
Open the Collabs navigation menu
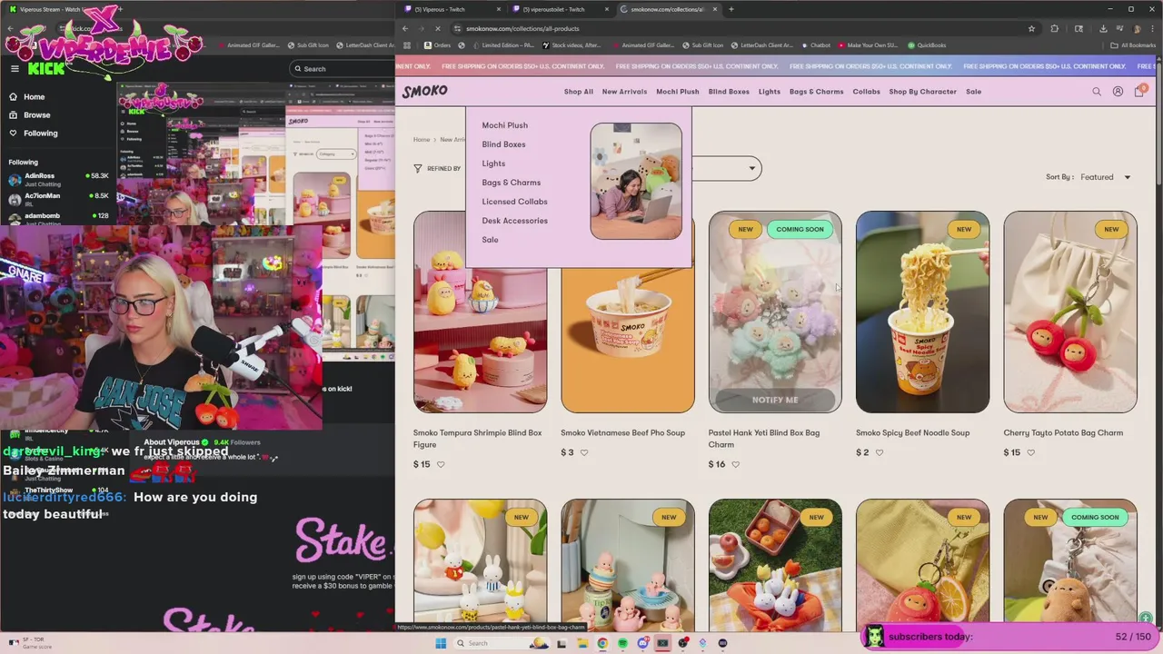[866, 92]
